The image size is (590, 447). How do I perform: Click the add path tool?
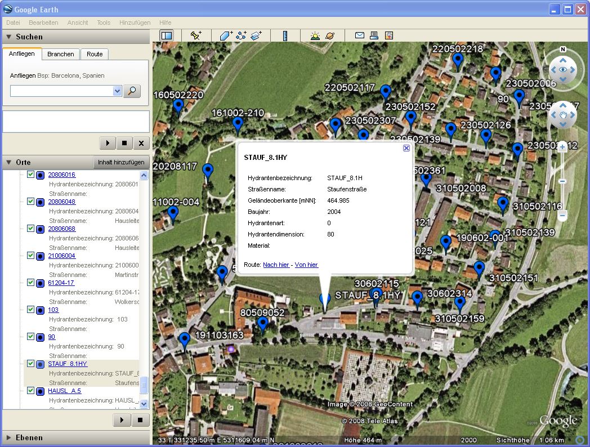pos(242,35)
